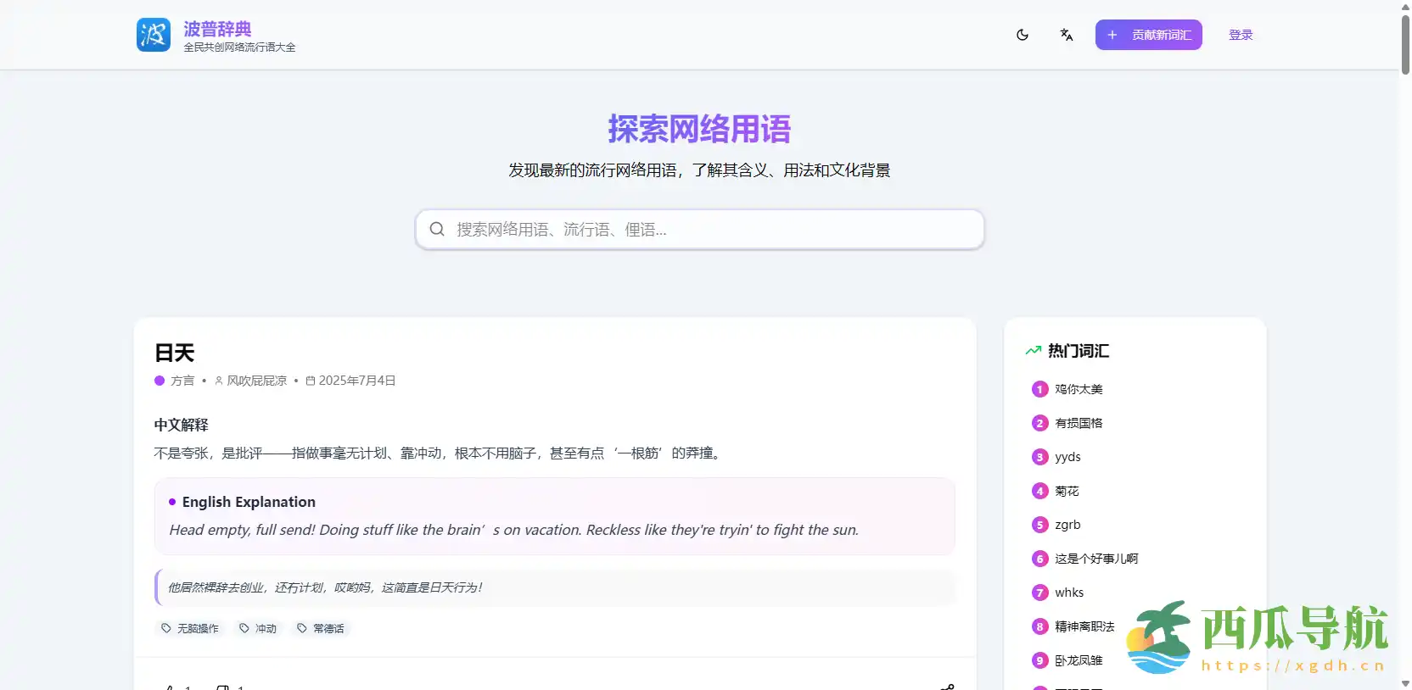Click the purple 方言 category dot

click(160, 381)
